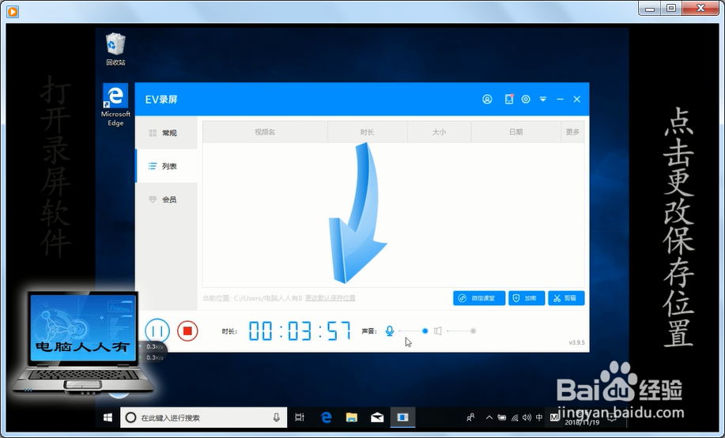Click the version text v3.9.5
This screenshot has width=725, height=438.
[576, 342]
